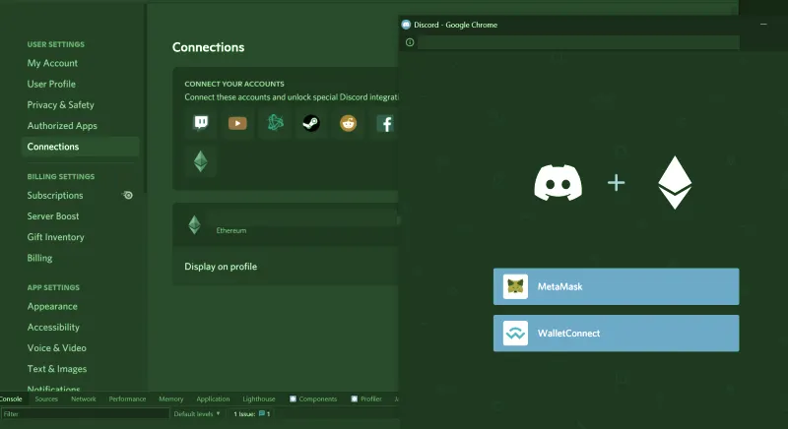Switch to the Network devtools tab
Image resolution: width=788 pixels, height=429 pixels.
coord(84,399)
